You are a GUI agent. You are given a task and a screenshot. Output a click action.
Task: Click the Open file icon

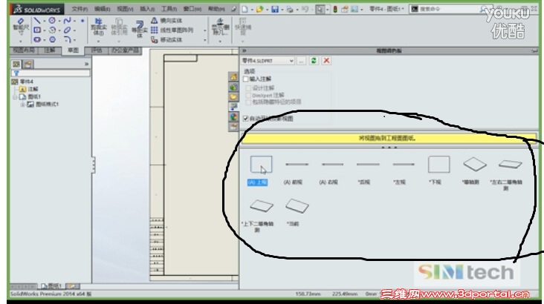pyautogui.click(x=259, y=10)
